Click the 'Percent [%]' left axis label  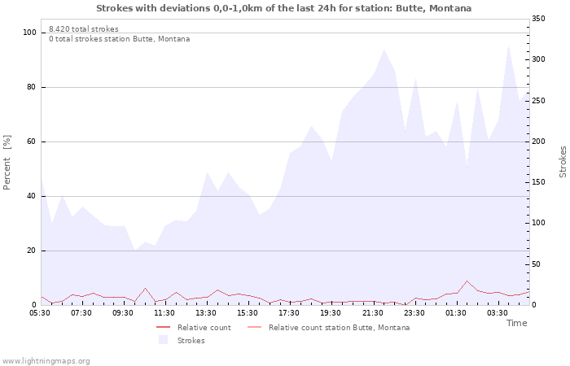7,163
